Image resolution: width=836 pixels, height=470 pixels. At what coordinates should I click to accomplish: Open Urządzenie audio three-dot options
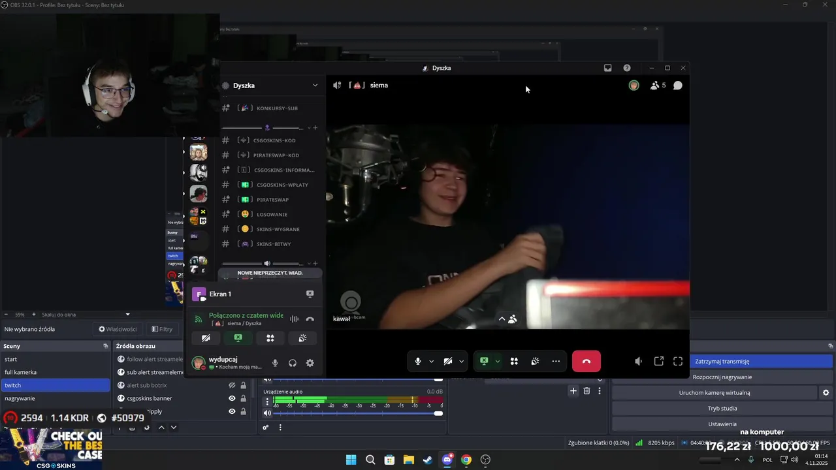click(267, 401)
